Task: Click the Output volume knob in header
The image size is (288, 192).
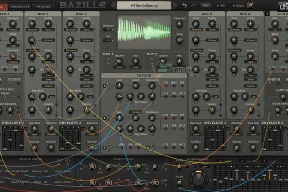Action: tap(250, 6)
